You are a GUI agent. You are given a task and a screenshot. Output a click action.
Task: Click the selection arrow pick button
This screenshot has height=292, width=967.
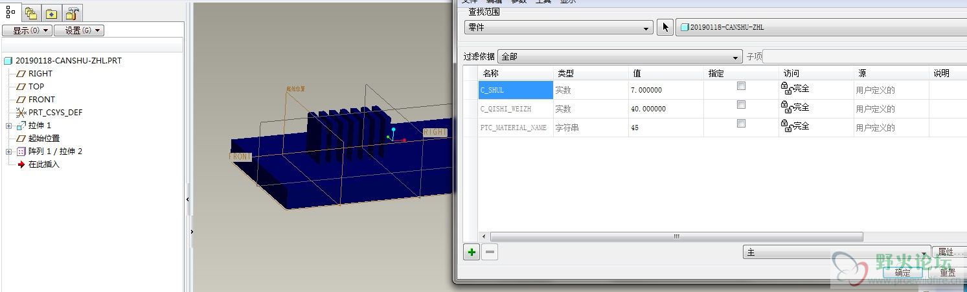pyautogui.click(x=665, y=27)
